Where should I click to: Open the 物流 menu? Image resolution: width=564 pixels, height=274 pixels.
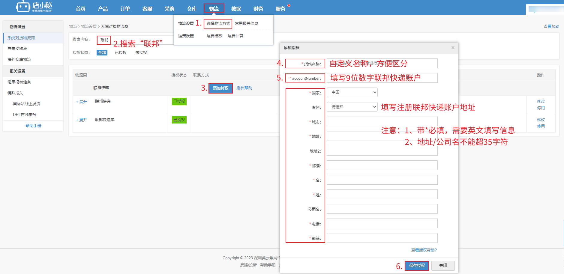point(214,9)
